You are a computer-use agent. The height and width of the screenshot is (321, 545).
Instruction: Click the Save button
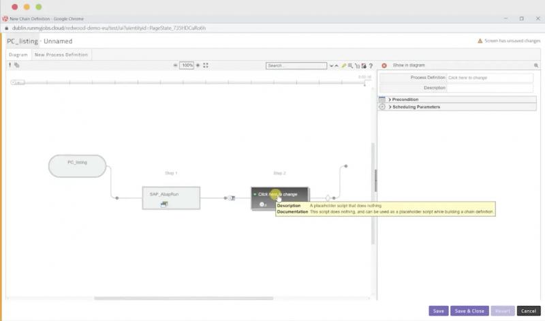click(x=438, y=311)
